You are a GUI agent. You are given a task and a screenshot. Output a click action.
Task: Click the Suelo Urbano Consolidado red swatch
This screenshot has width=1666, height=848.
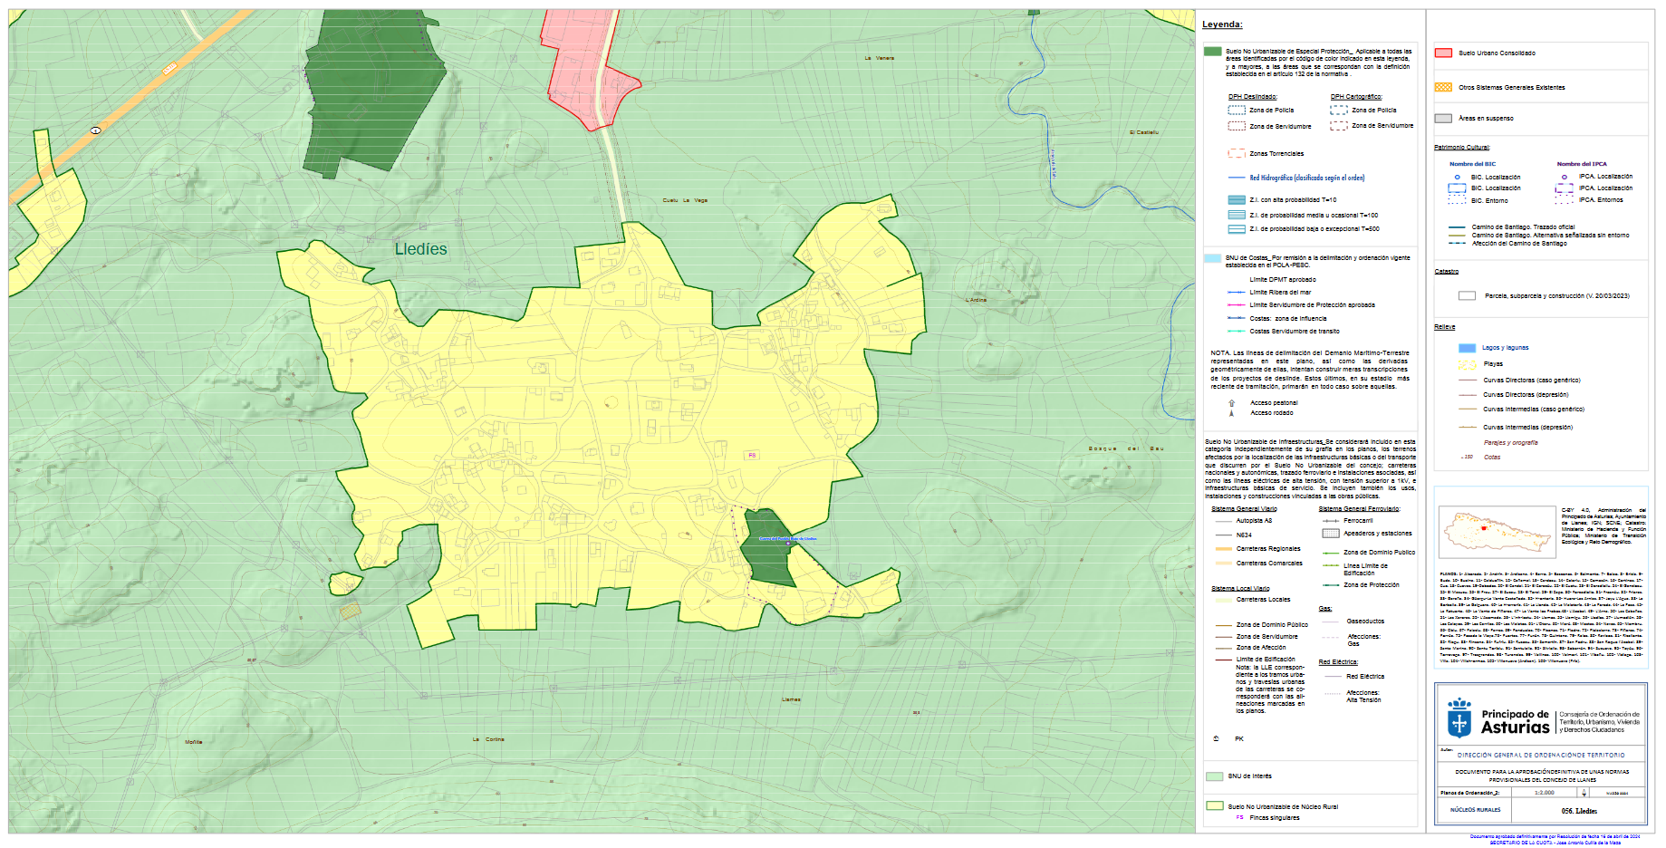[x=1443, y=53]
